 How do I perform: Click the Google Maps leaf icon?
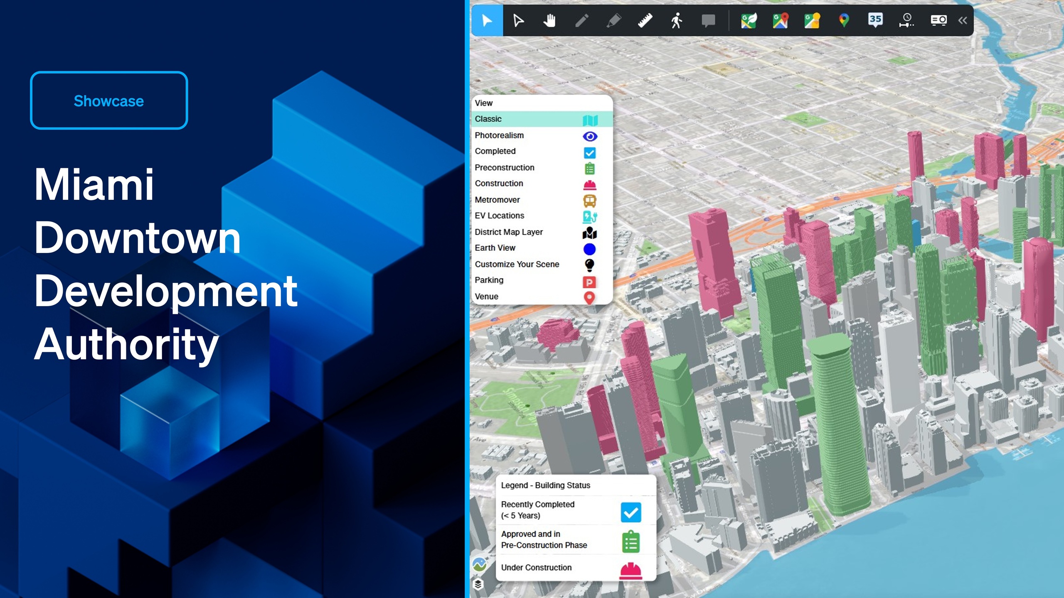click(749, 20)
